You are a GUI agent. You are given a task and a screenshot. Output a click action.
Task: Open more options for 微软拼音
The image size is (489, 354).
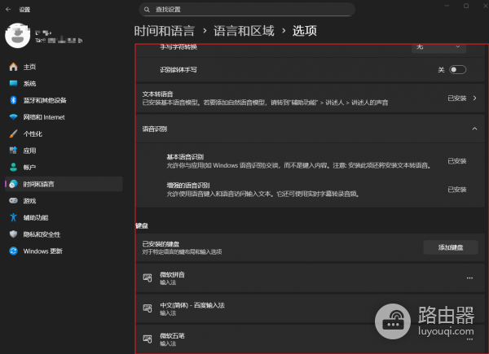click(469, 278)
